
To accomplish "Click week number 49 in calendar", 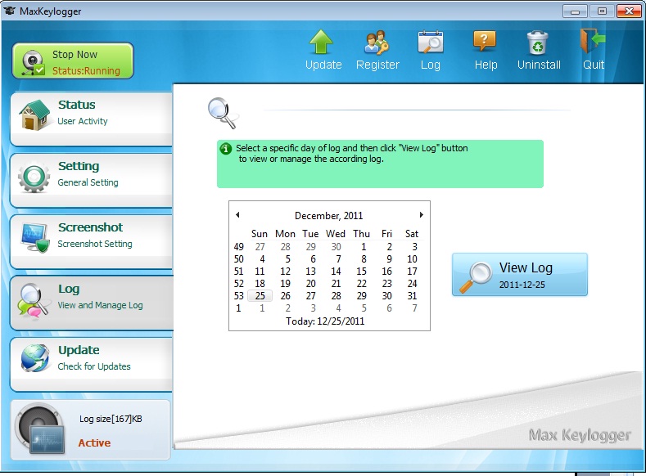I will [x=239, y=247].
